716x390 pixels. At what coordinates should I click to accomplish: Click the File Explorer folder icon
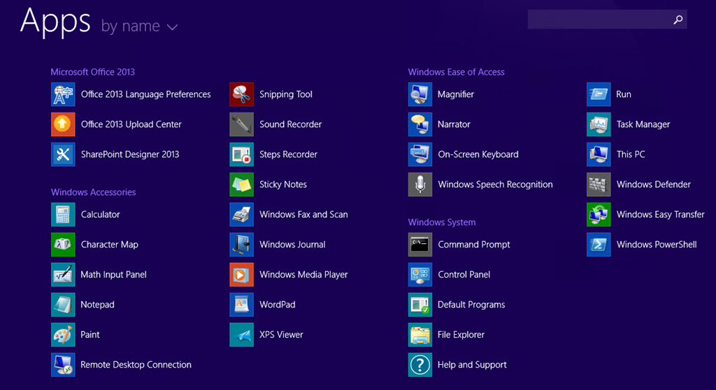[x=420, y=335]
